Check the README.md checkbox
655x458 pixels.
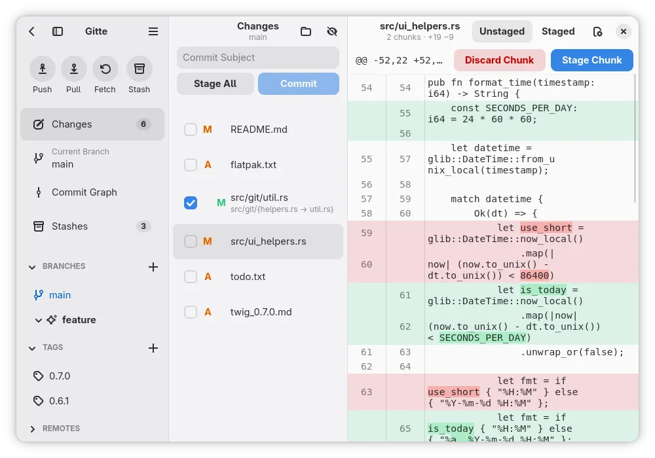click(191, 130)
